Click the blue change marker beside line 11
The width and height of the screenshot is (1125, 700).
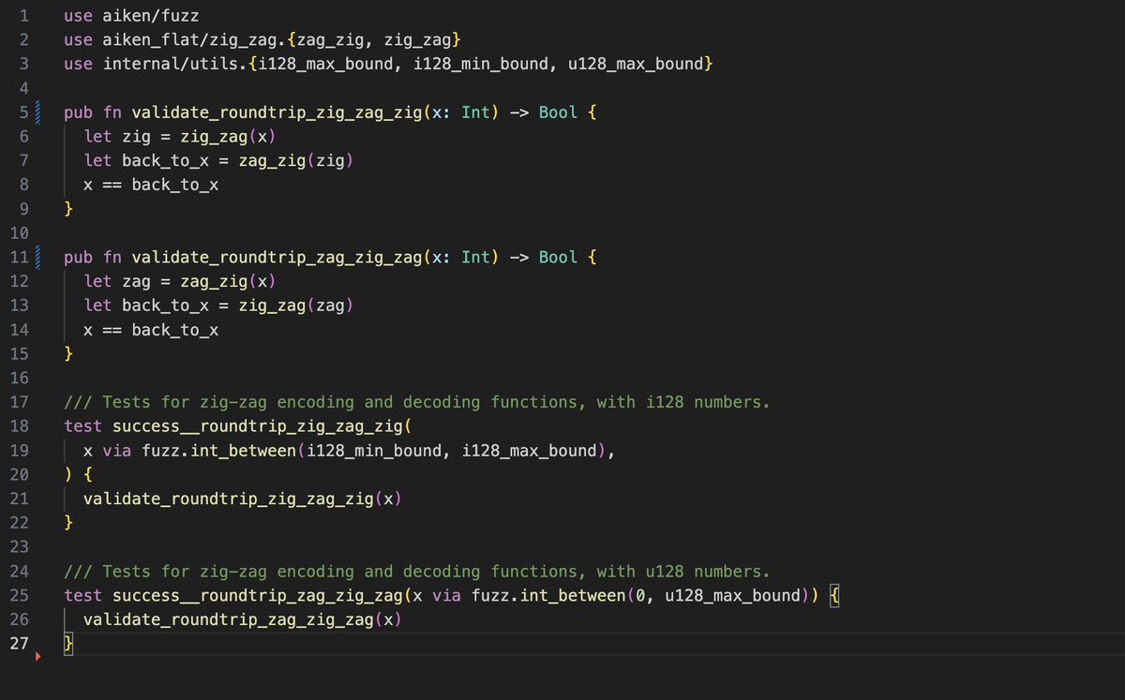tap(37, 257)
